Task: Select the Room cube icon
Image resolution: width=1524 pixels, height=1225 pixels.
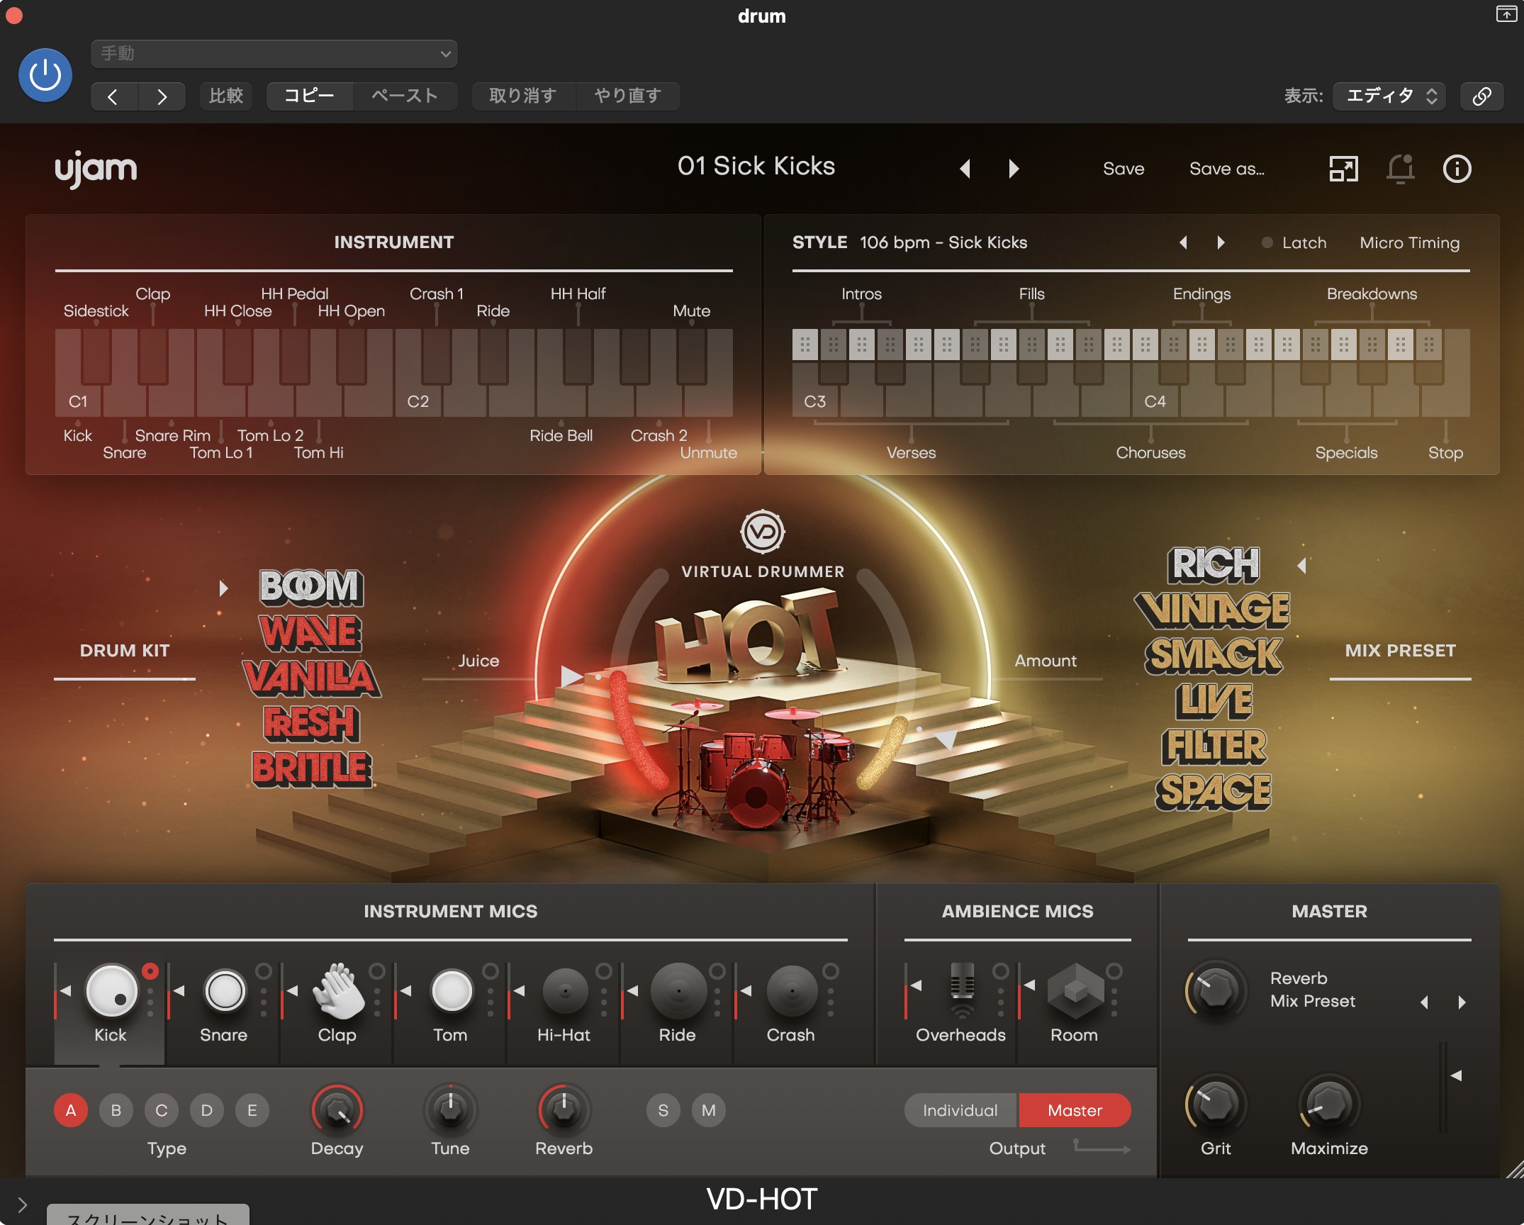Action: coord(1075,990)
